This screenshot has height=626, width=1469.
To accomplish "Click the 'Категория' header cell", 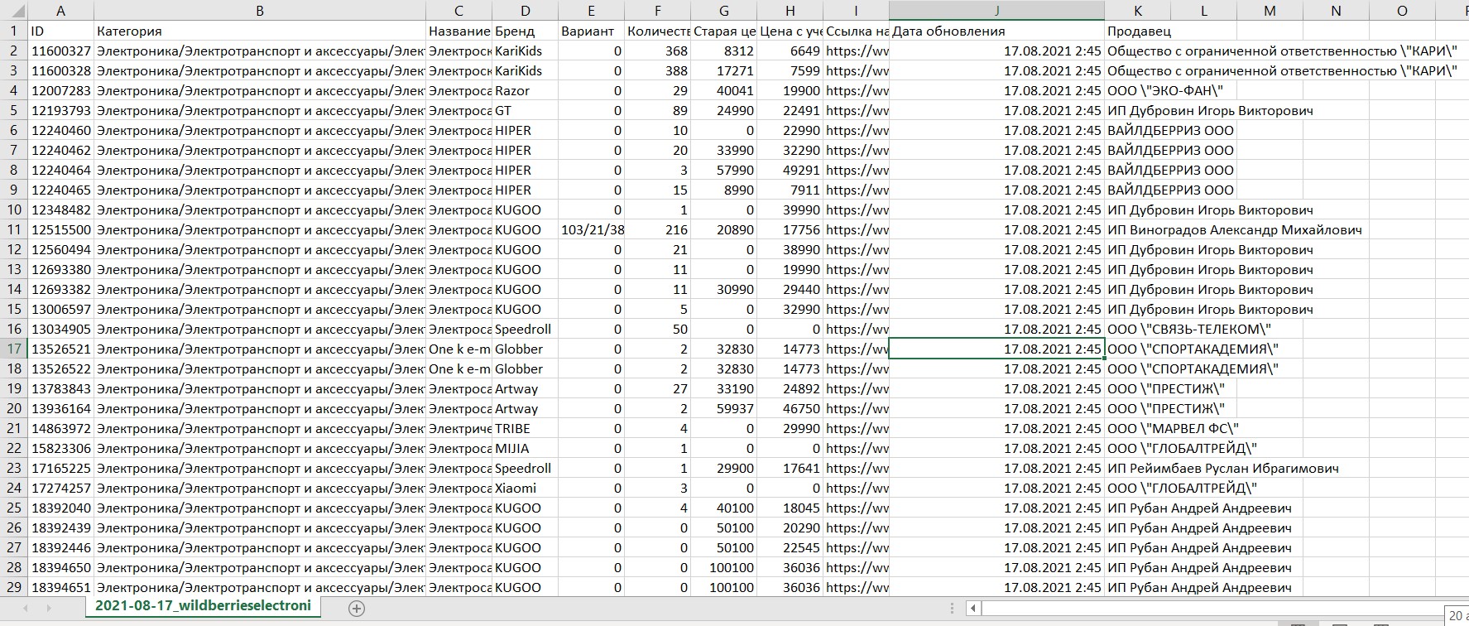I will coord(260,31).
